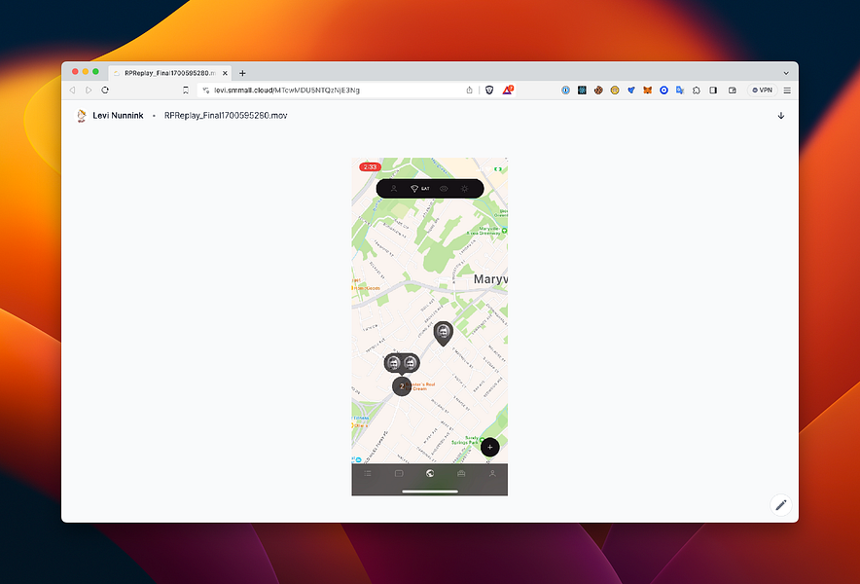
Task: Open the list tab in app bottom bar
Action: pyautogui.click(x=368, y=473)
